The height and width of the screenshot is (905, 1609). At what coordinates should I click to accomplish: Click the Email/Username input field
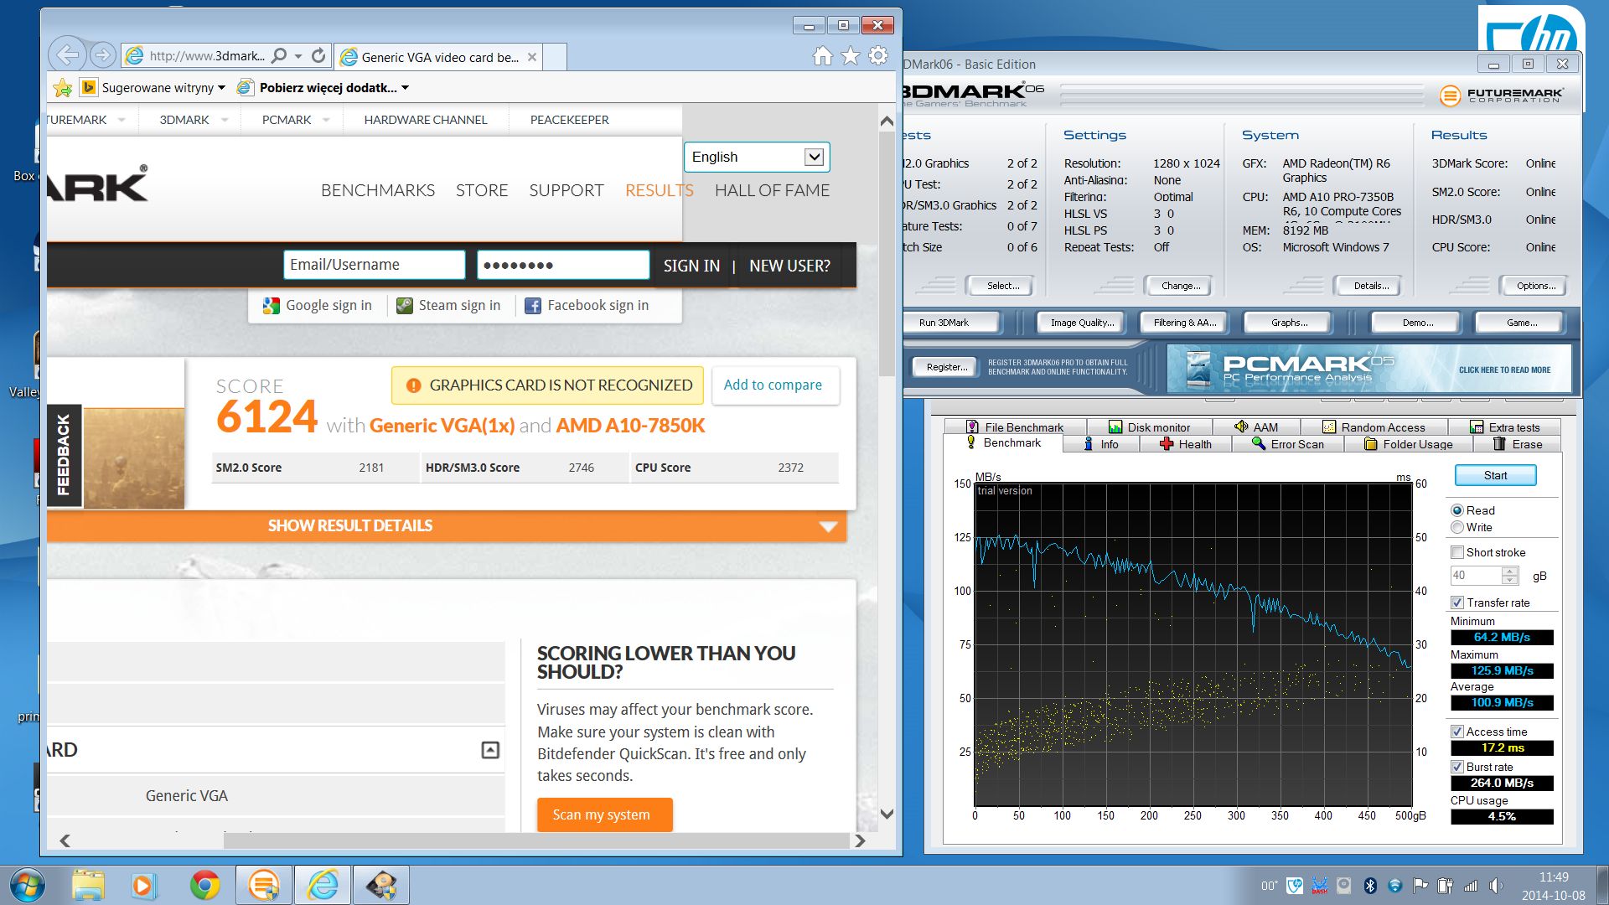click(x=374, y=265)
